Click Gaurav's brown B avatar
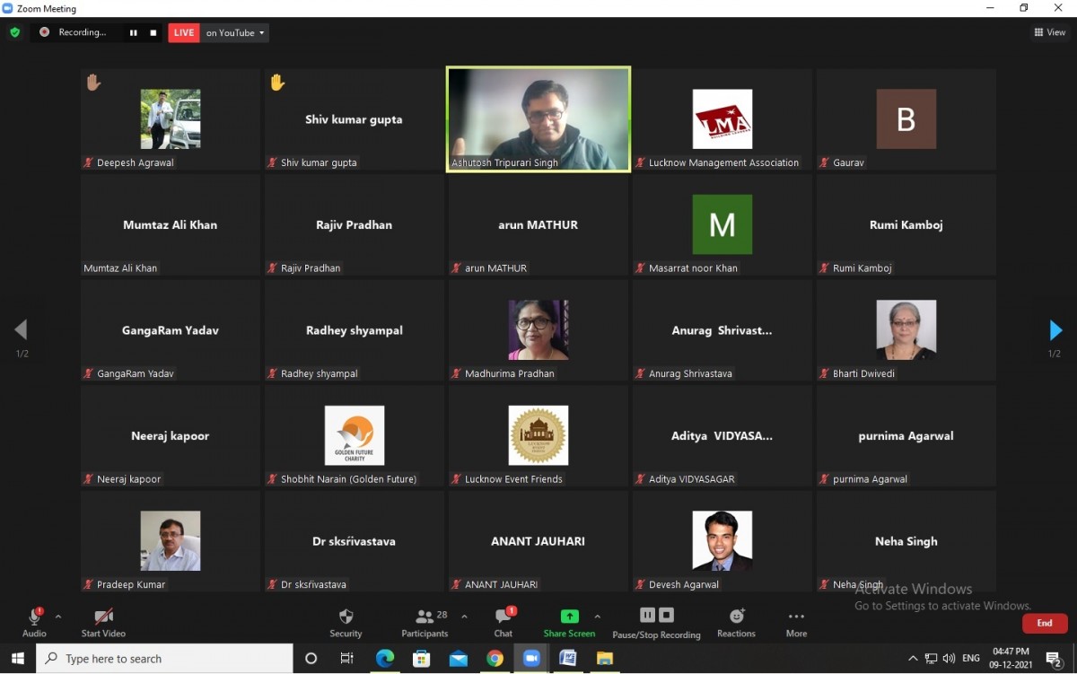The image size is (1077, 674). point(906,118)
